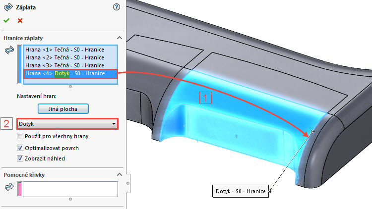Confirm the patch with the green checkmark
The width and height of the screenshot is (372, 209).
point(6,21)
